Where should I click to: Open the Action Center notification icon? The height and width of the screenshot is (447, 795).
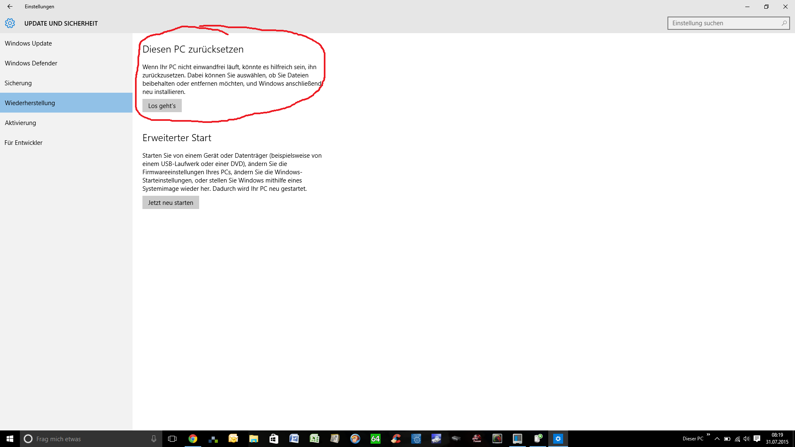click(x=757, y=439)
